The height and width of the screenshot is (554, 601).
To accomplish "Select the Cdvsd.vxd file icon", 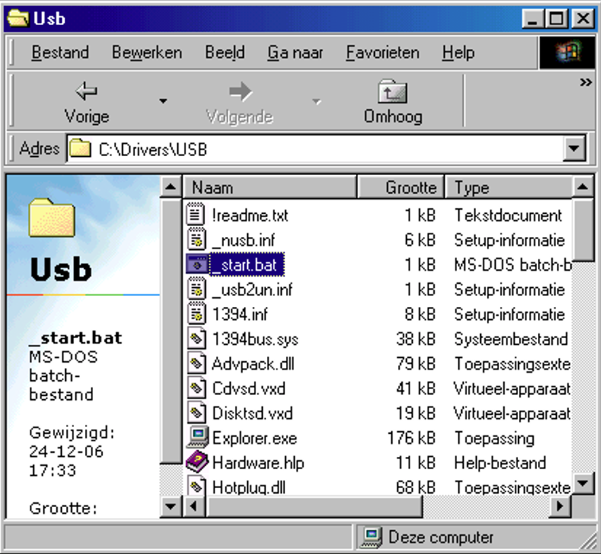I will pyautogui.click(x=197, y=388).
